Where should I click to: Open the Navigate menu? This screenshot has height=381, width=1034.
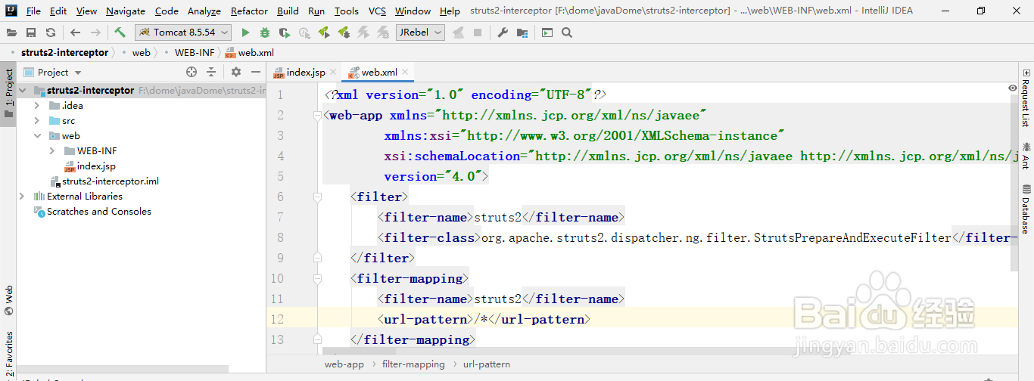pos(126,11)
